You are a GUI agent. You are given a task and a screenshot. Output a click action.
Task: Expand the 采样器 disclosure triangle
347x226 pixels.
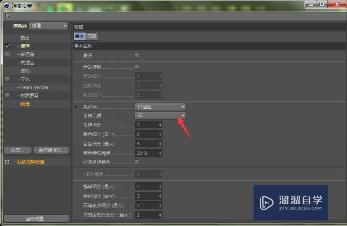click(76, 107)
